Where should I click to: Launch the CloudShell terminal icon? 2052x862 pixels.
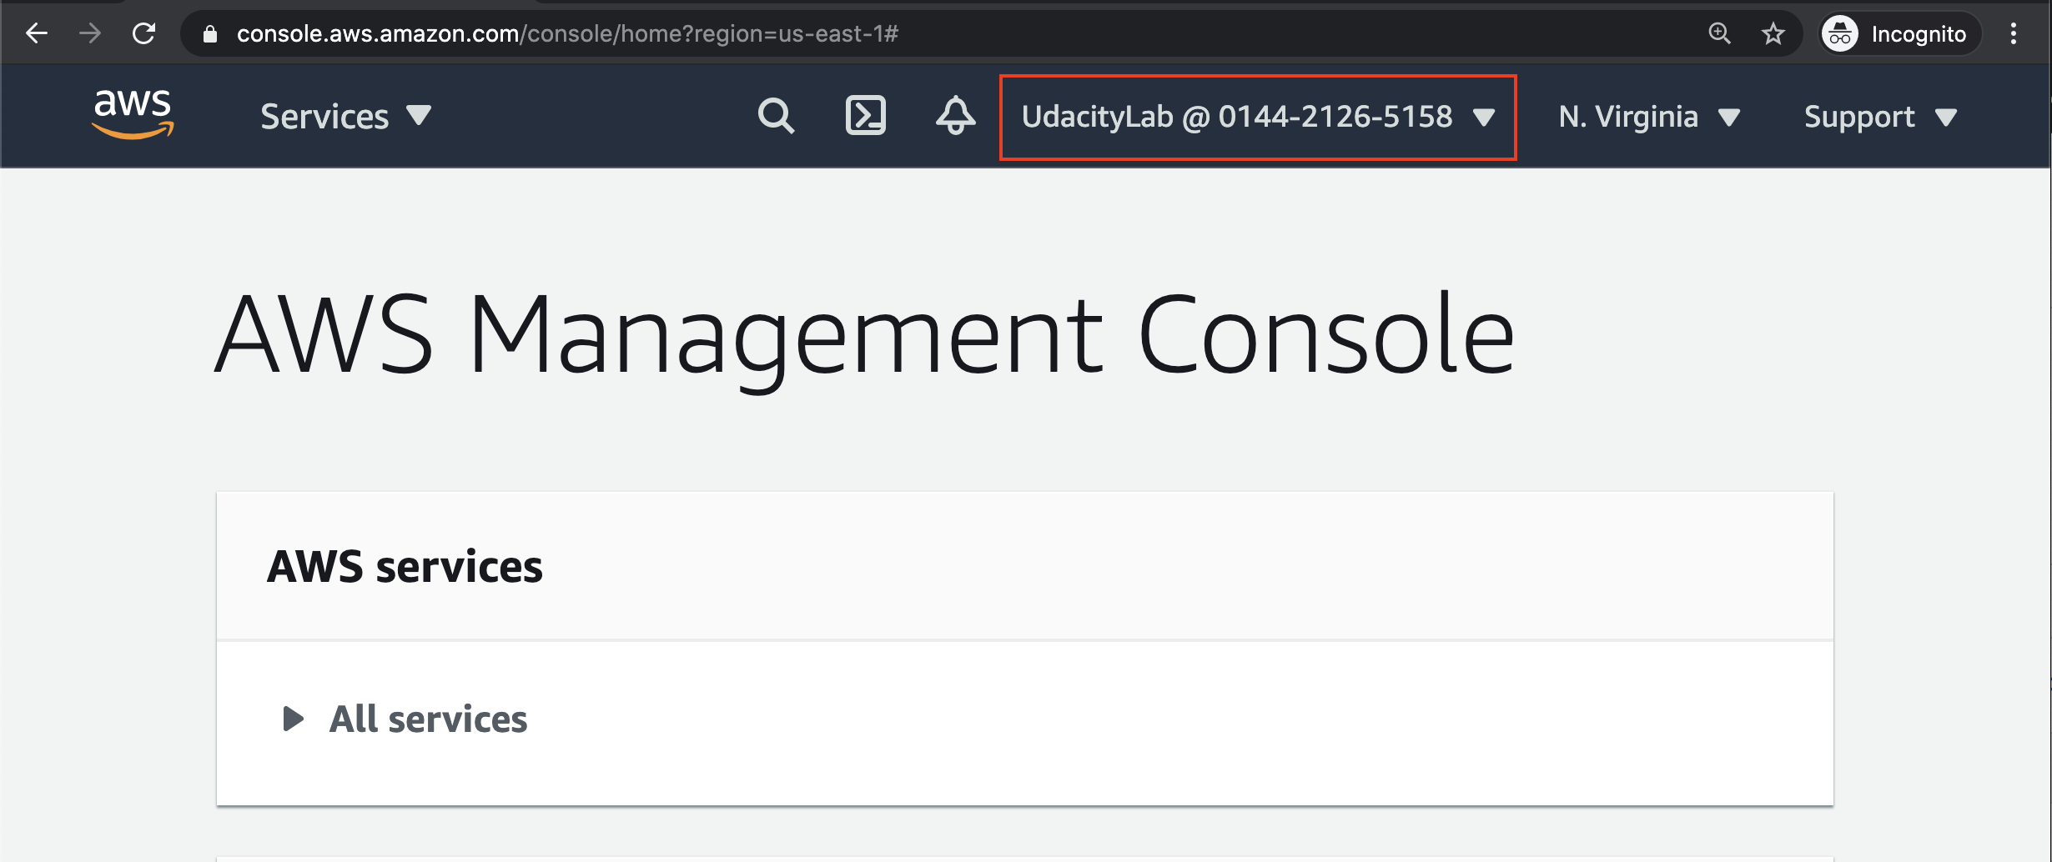tap(866, 116)
